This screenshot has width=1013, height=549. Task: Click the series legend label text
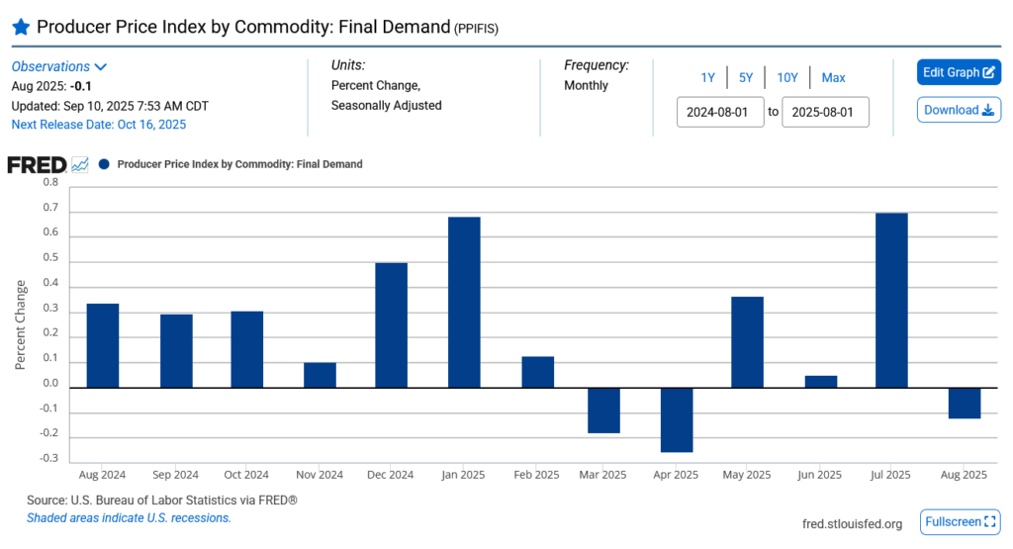coord(239,164)
